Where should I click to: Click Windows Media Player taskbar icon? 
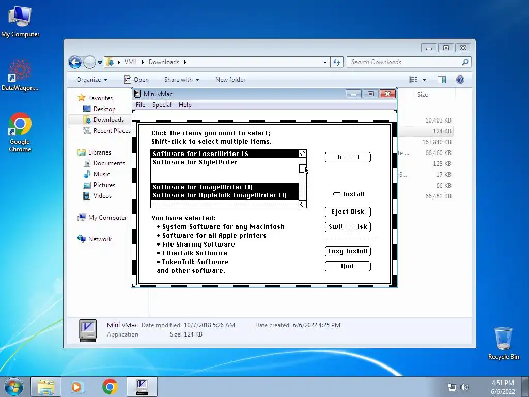pos(77,387)
